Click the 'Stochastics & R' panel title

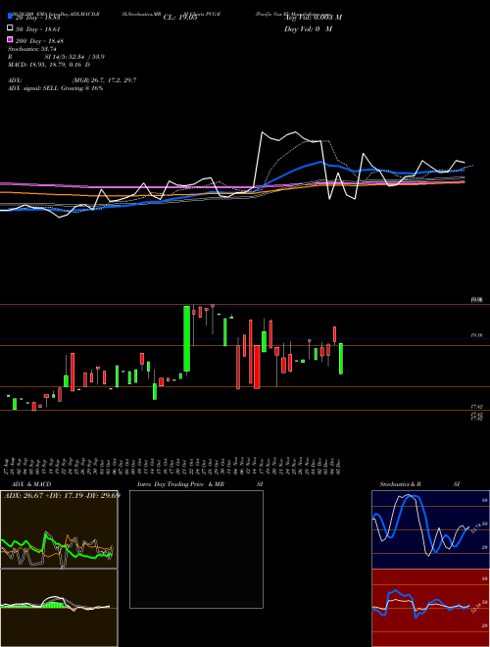400,484
